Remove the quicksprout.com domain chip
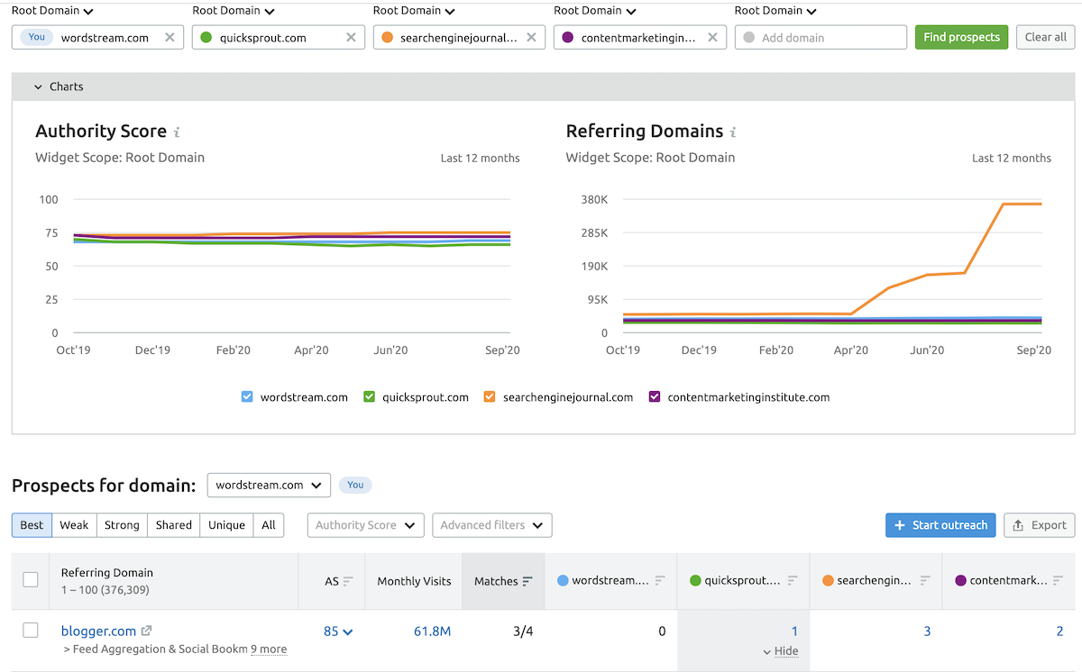Viewport: 1082px width, 672px height. [351, 37]
